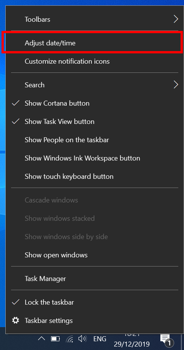Screen dimensions: 184x350
Task: Expand the Search submenu
Action: click(x=94, y=85)
